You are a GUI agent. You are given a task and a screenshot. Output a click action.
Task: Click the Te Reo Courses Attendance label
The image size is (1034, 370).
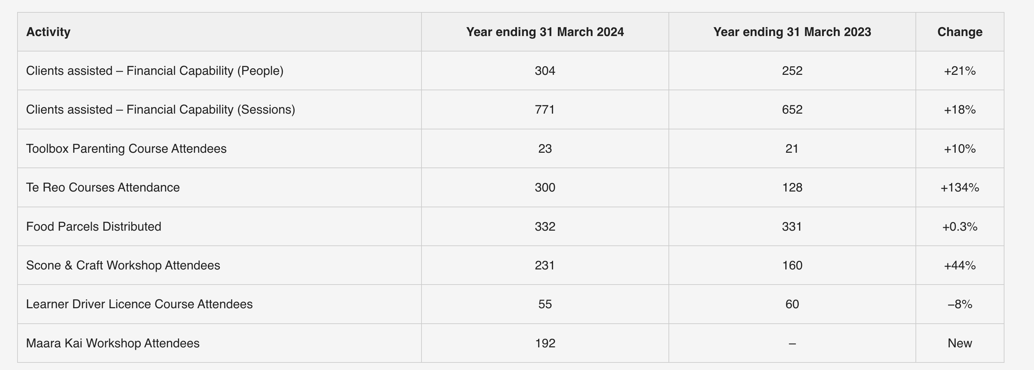click(103, 188)
